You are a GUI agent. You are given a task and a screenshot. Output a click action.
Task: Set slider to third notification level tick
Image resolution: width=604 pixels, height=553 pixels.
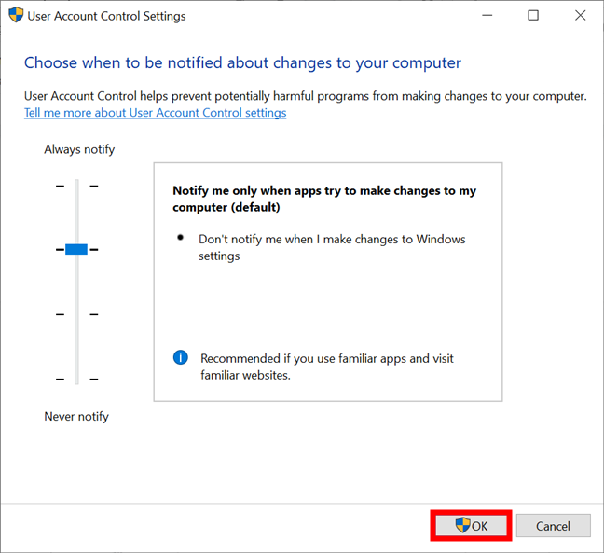[76, 314]
